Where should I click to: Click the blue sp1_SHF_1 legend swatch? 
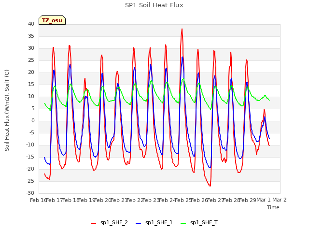[139, 223]
